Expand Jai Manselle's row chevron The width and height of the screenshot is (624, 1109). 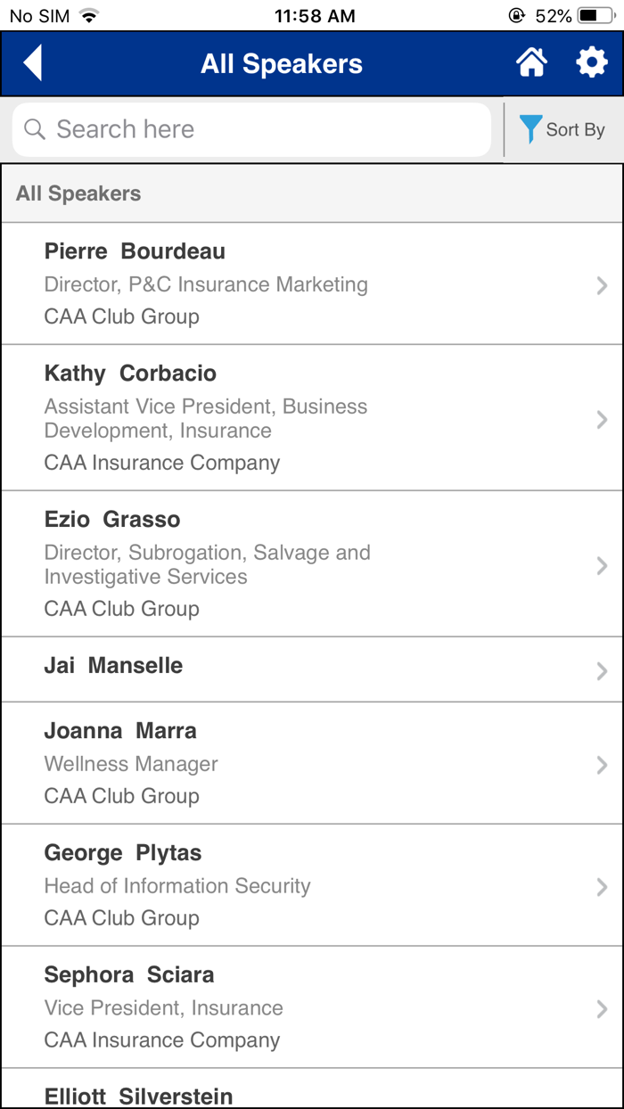pyautogui.click(x=602, y=670)
